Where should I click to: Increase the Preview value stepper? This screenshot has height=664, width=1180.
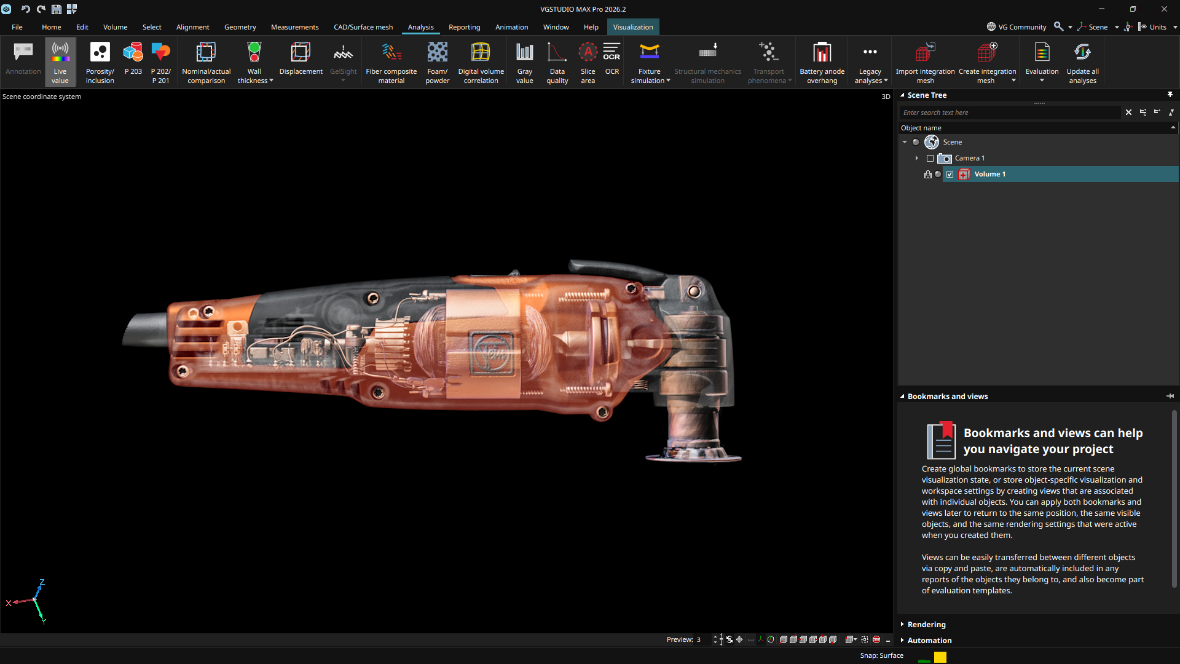(x=715, y=637)
